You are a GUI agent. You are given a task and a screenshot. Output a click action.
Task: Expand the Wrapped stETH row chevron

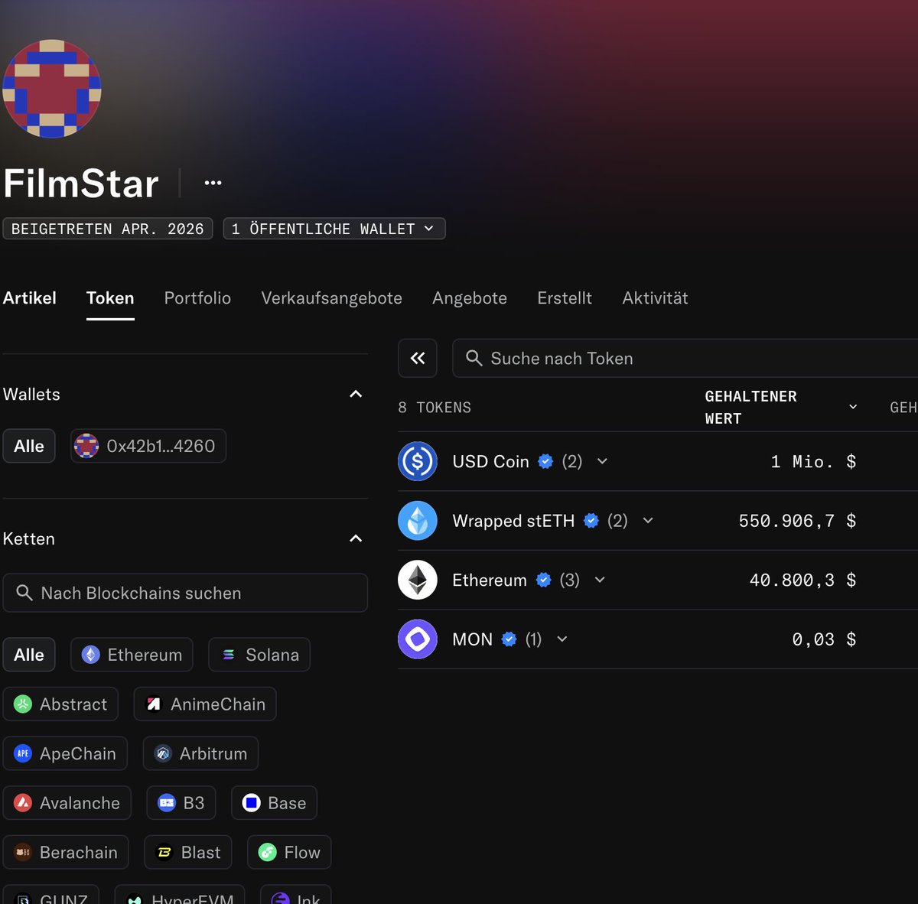coord(648,521)
